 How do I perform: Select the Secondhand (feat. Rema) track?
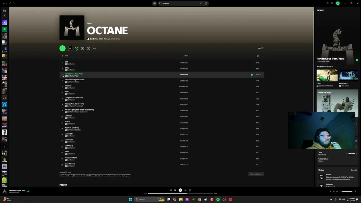pos(161,81)
